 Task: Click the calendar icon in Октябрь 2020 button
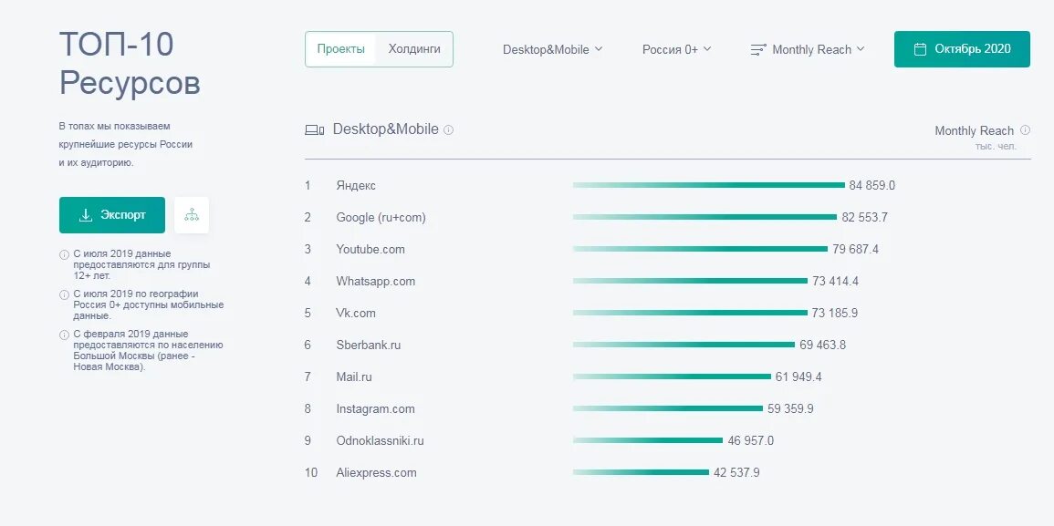(x=920, y=49)
